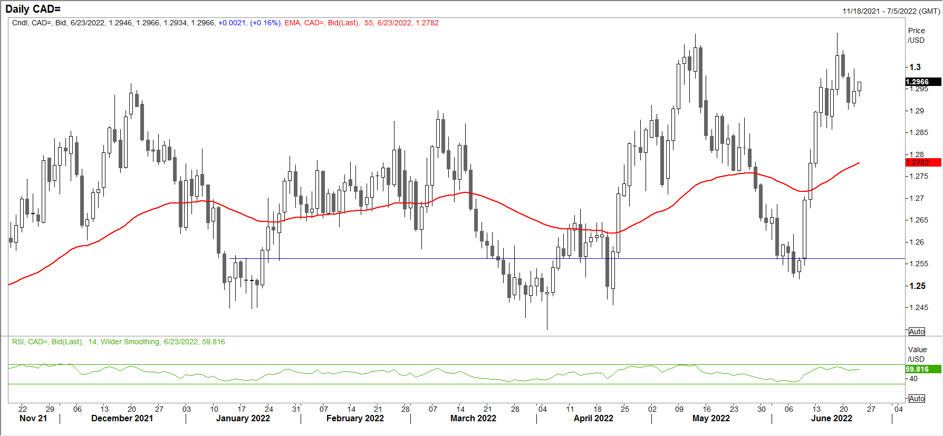This screenshot has height=436, width=943.
Task: Click the 1.25 price axis label
Action: tap(917, 286)
